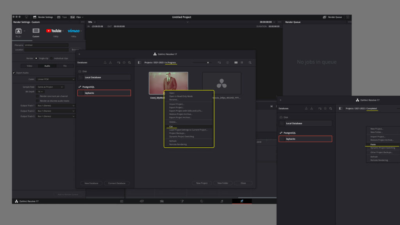Toggle database sidebar in front Project Manager
This screenshot has width=400, height=225.
(139, 62)
